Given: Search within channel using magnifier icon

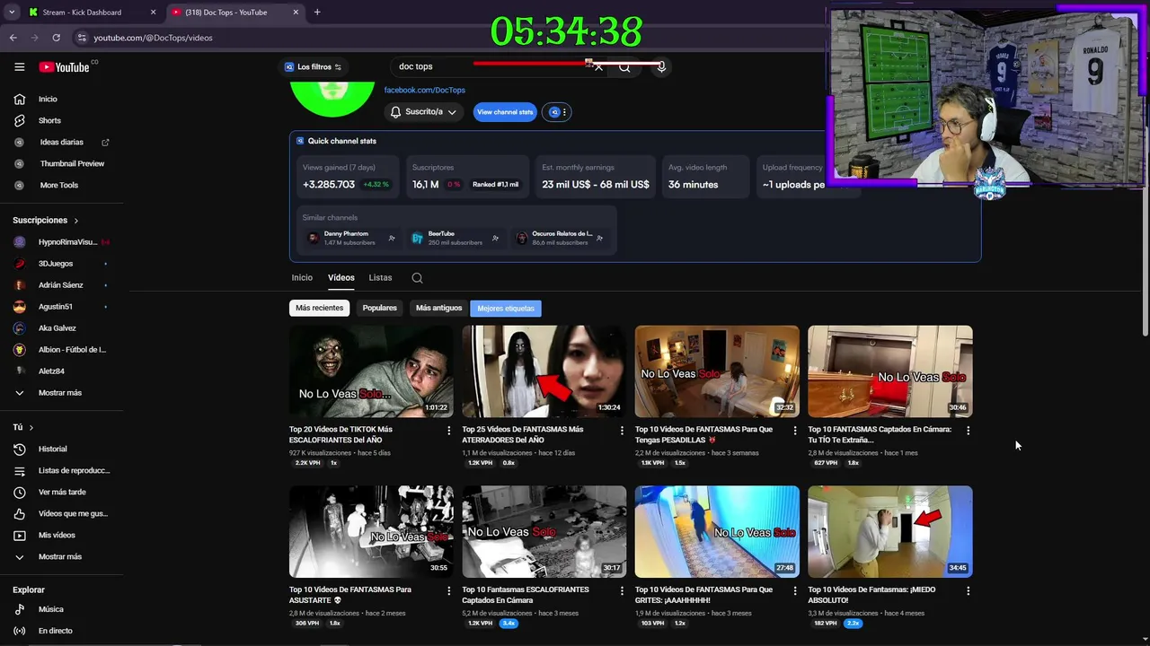Looking at the screenshot, I should [x=417, y=278].
